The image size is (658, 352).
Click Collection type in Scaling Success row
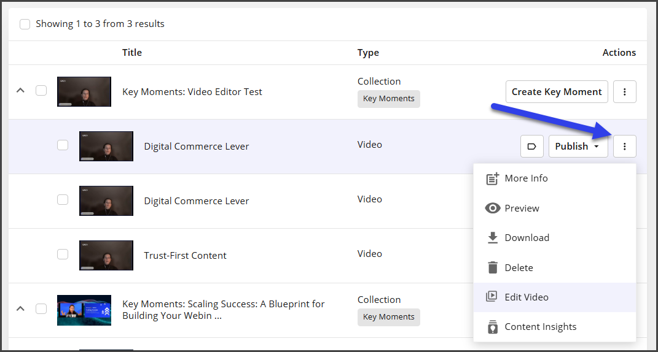tap(379, 300)
